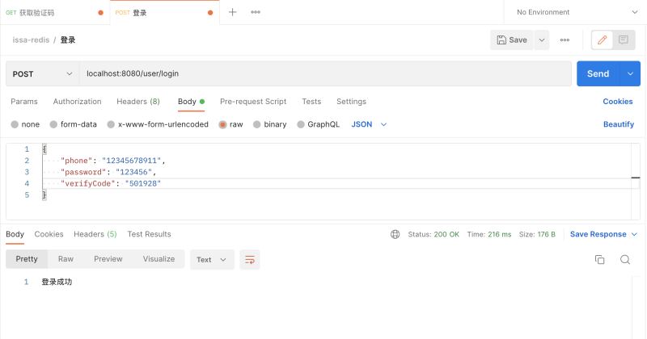647x339 pixels.
Task: Click the request URL input field
Action: click(x=323, y=73)
